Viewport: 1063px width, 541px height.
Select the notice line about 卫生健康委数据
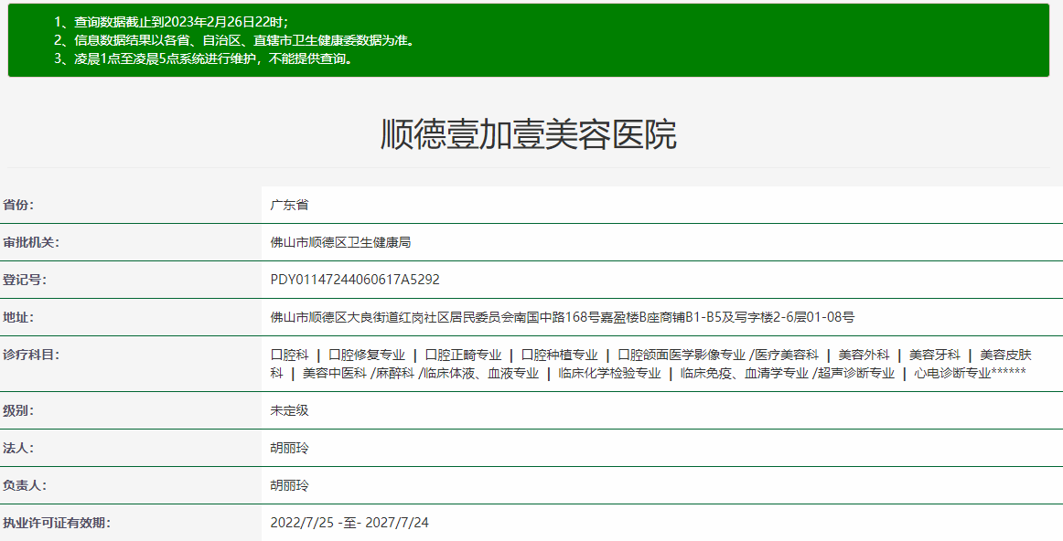(x=233, y=40)
